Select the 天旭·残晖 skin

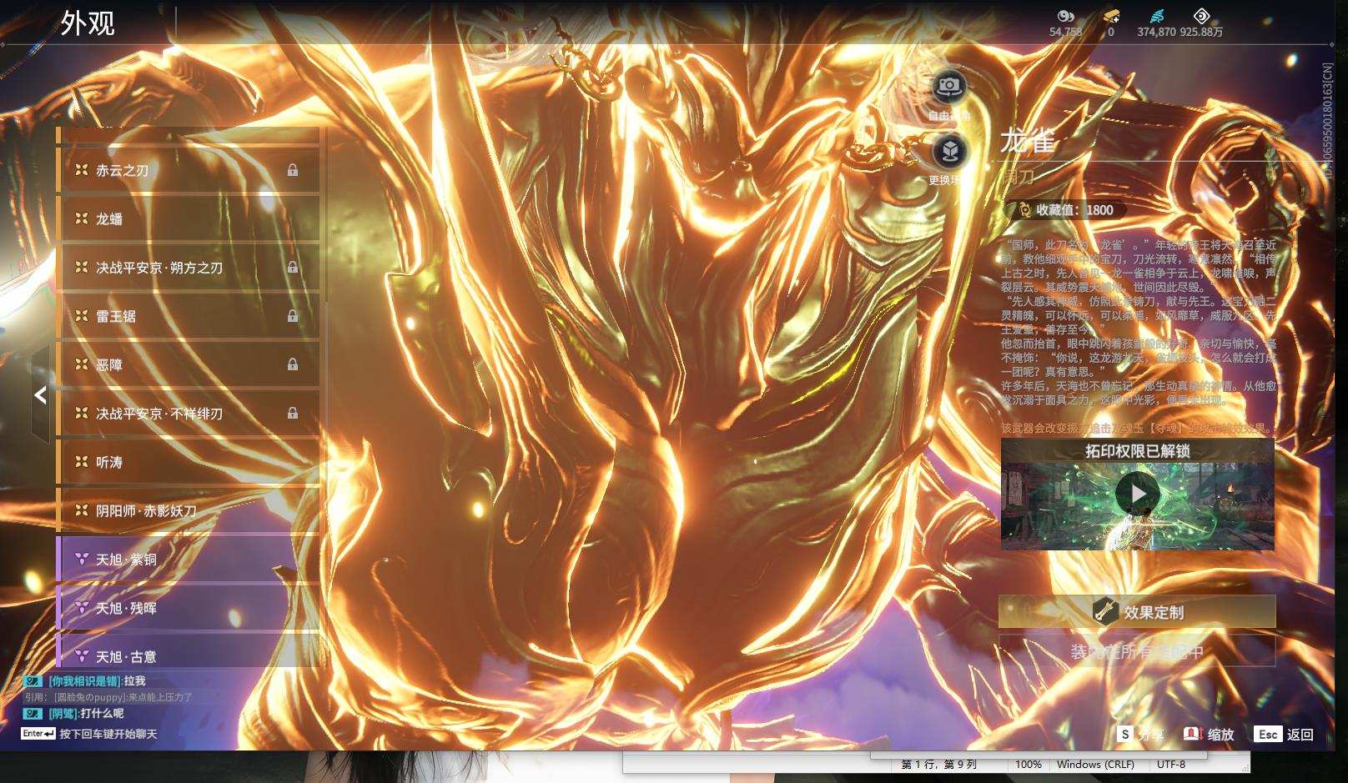tap(189, 608)
